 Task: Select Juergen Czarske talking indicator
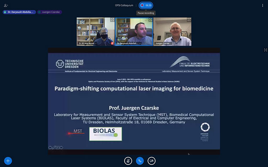tap(50, 12)
